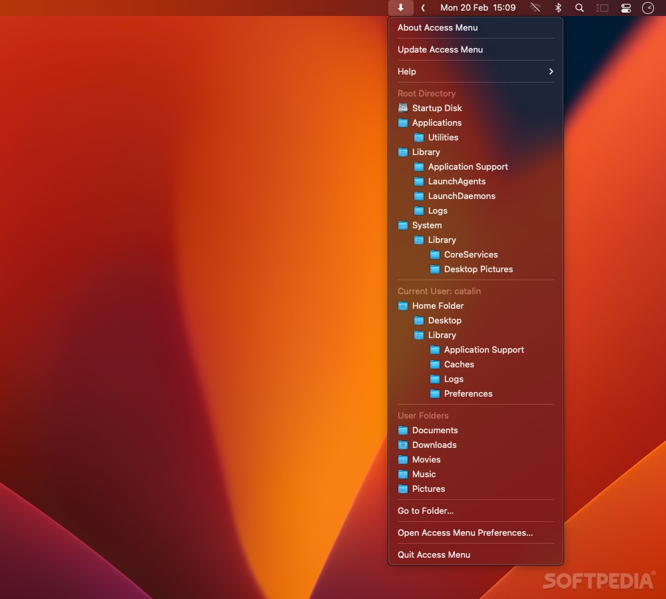Open the LaunchAgents folder icon
The width and height of the screenshot is (666, 599).
click(419, 181)
